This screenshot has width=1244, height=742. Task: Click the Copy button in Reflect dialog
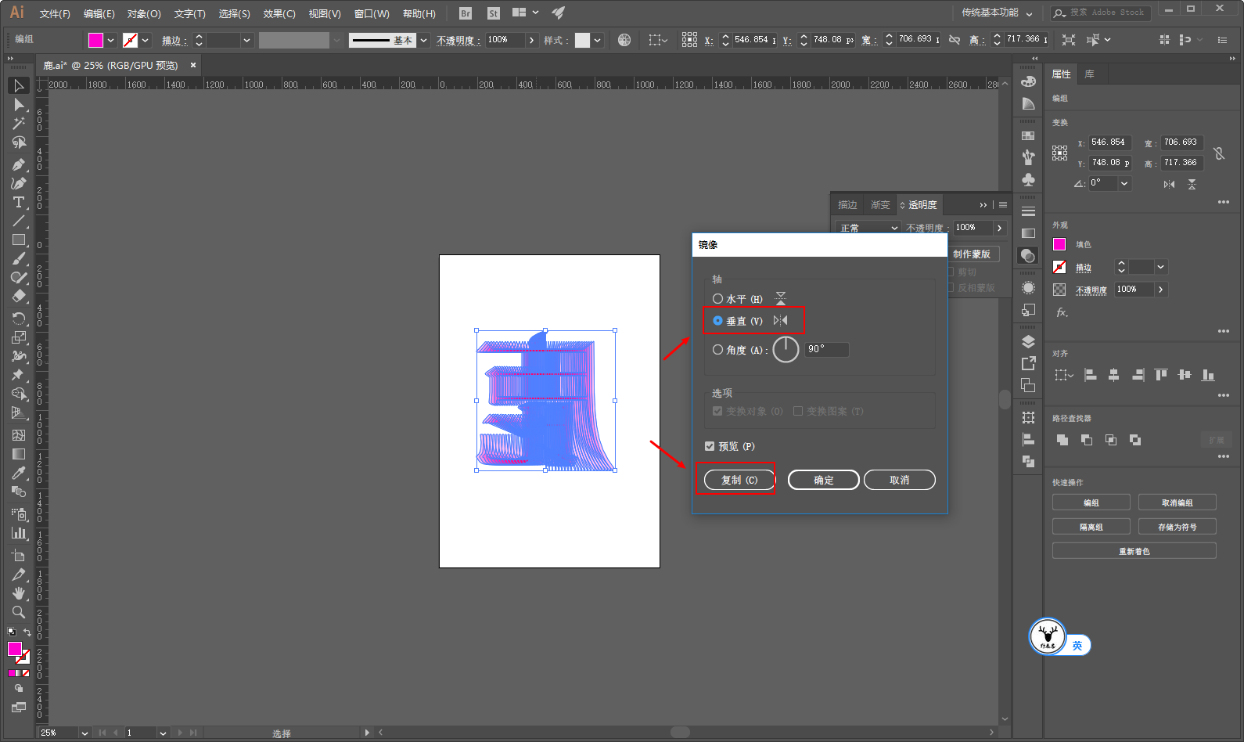coord(739,480)
